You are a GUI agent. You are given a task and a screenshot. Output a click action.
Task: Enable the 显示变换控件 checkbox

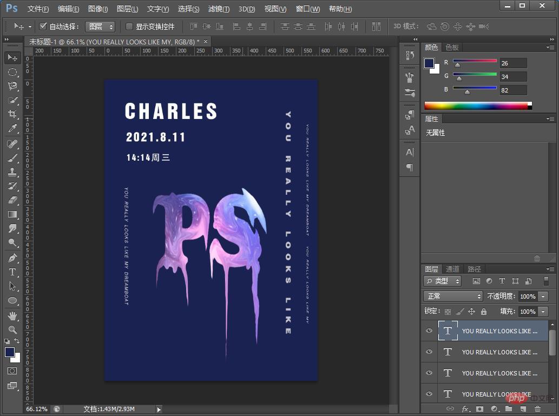coord(129,27)
